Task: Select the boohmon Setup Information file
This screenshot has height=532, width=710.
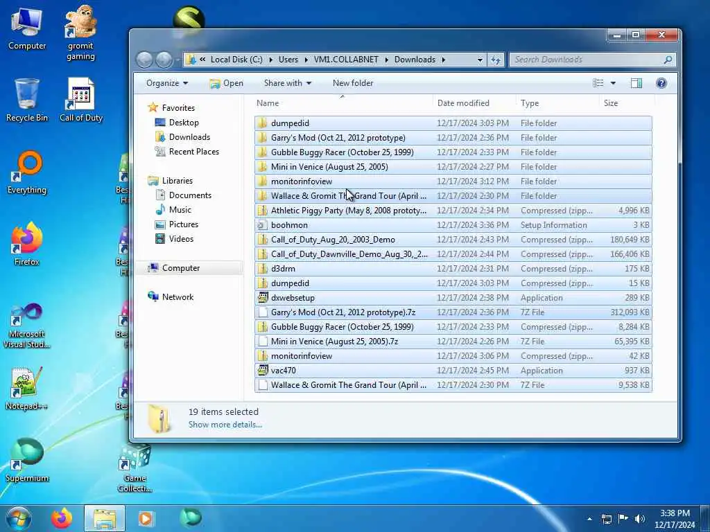Action: (453, 225)
